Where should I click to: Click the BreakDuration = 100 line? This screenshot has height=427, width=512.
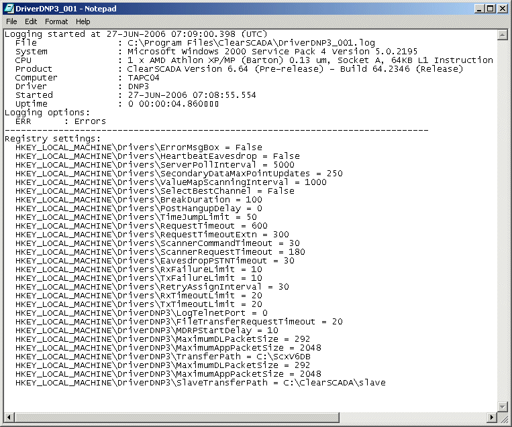[x=138, y=200]
